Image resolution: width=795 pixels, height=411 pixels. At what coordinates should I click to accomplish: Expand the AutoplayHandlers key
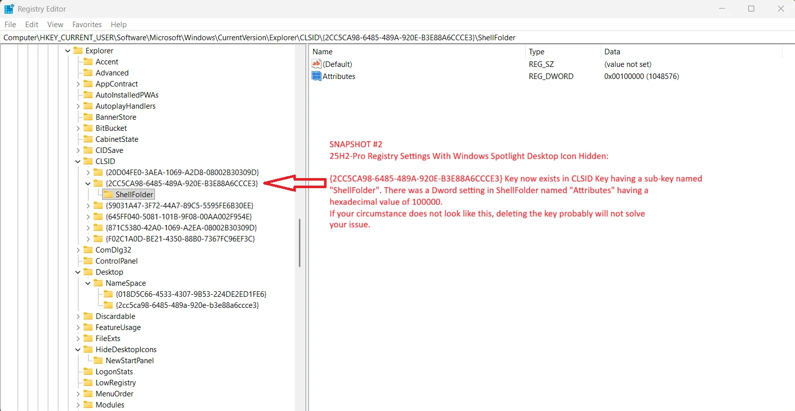[x=78, y=106]
